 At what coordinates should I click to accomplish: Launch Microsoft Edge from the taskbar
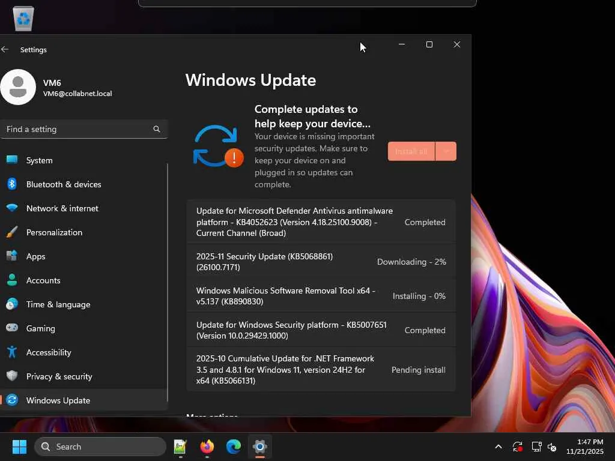click(x=234, y=447)
